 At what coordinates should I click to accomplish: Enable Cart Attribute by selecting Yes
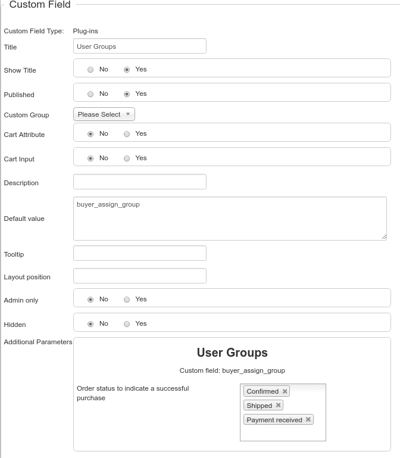(127, 134)
